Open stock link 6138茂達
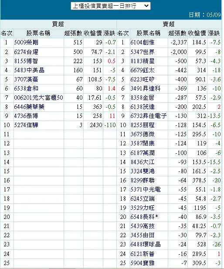Screen dimensions: 224x269 click(x=143, y=107)
